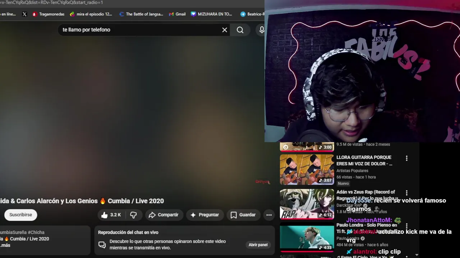
Task: Save video using Guardar button
Action: click(243, 215)
